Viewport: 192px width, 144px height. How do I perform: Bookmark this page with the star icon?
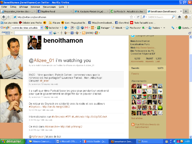131,17
